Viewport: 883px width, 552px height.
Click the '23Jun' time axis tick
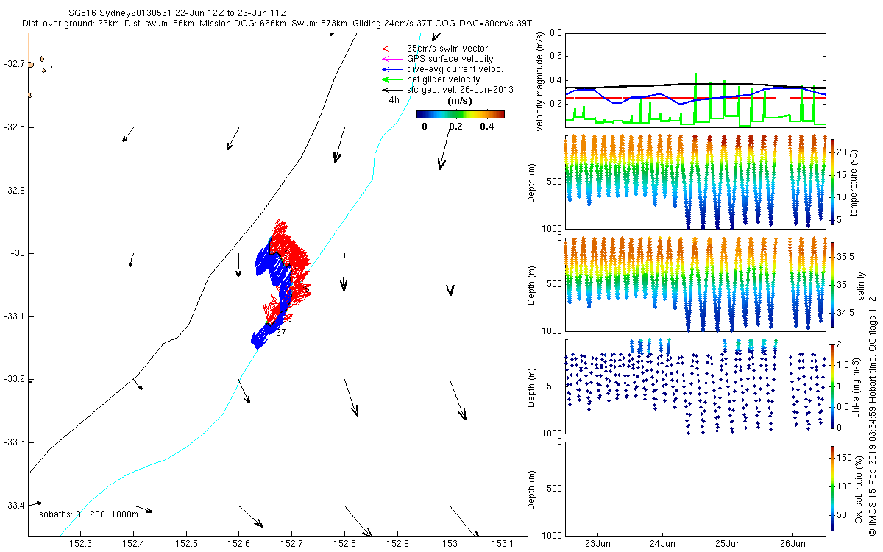point(597,545)
